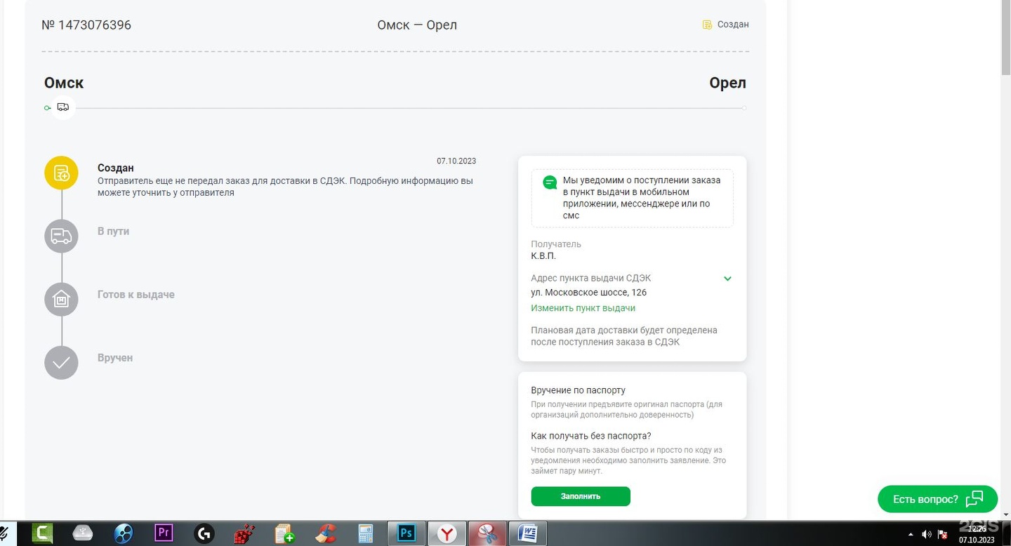Click address ул. Московское шоссе, 126

tap(588, 293)
